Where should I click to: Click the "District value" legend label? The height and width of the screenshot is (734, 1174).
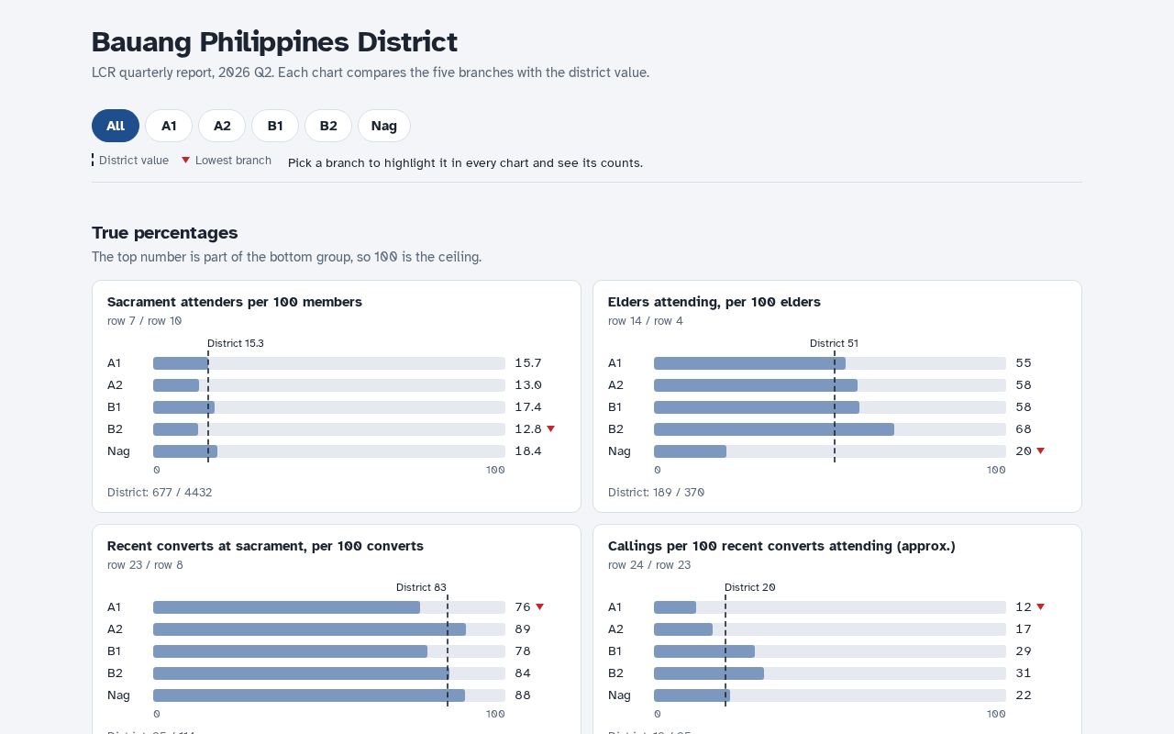(134, 161)
